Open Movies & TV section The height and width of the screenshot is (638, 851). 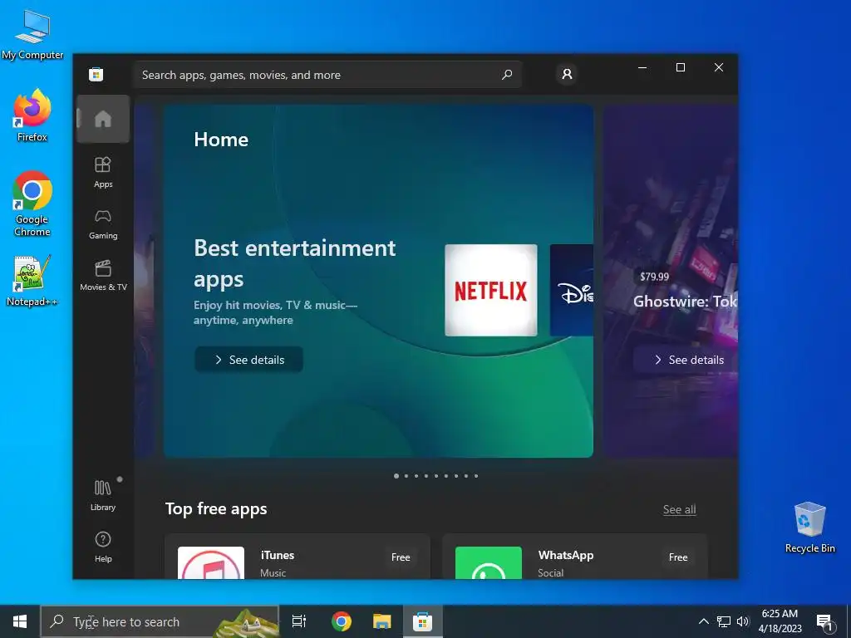[103, 276]
